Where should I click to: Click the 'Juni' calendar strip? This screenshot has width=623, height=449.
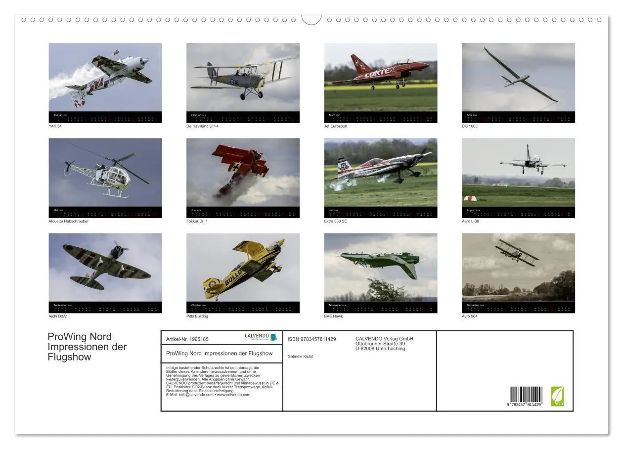pos(243,212)
